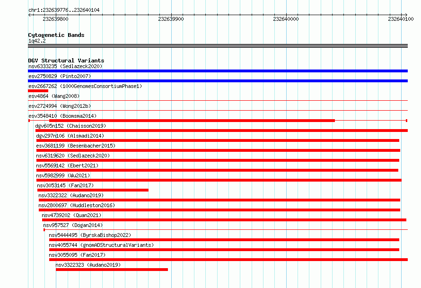This screenshot has height=288, width=421.
Task: Select nsv3055095 (Fan2017) label
Action: point(77,255)
